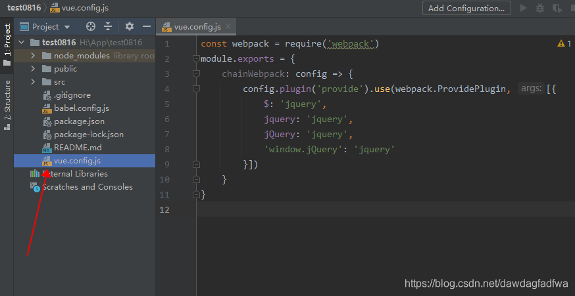Viewport: 575px width, 296px height.
Task: Click fold end marker at line 11
Action: click(x=196, y=195)
